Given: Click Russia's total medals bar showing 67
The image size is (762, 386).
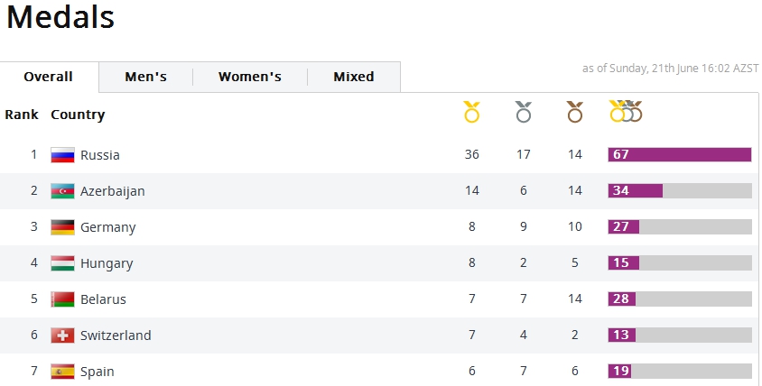Looking at the screenshot, I should (x=680, y=154).
